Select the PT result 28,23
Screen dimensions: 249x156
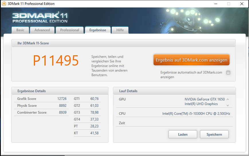pyautogui.click(x=95, y=126)
